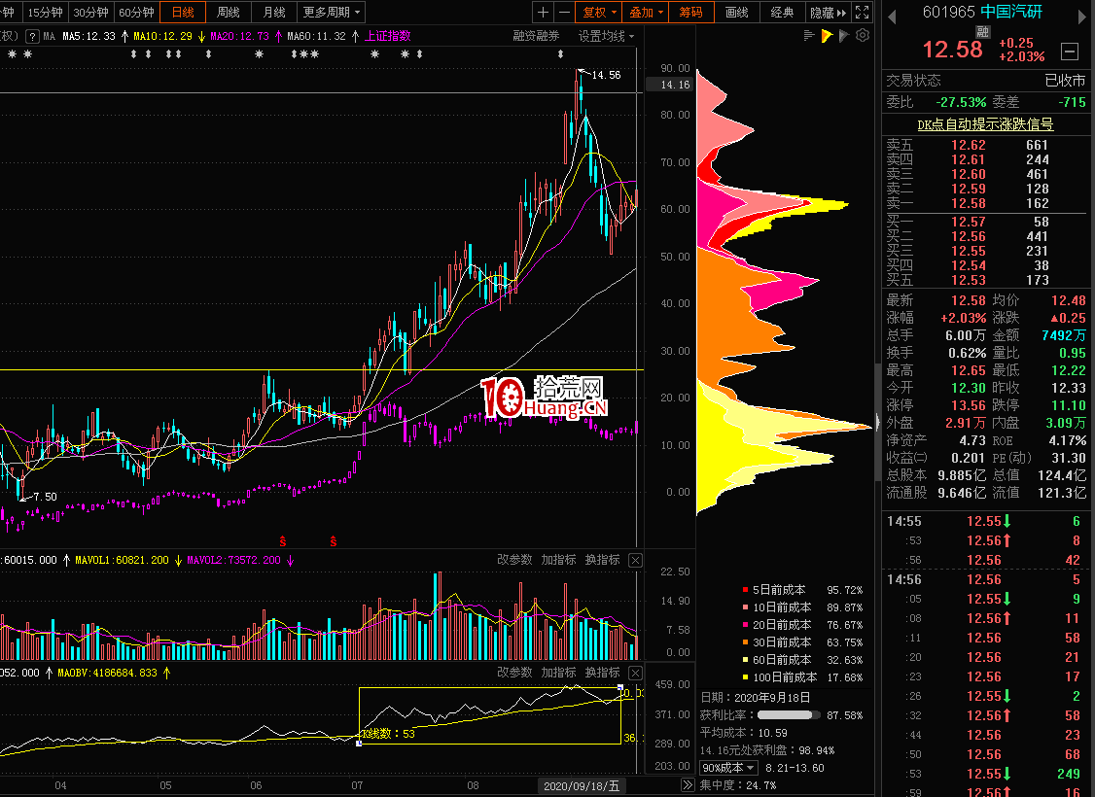Screen dimensions: 1095x797
Task: Click 改参数 in the volume panel
Action: [x=514, y=560]
